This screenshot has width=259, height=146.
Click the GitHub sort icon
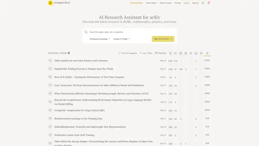click(191, 53)
